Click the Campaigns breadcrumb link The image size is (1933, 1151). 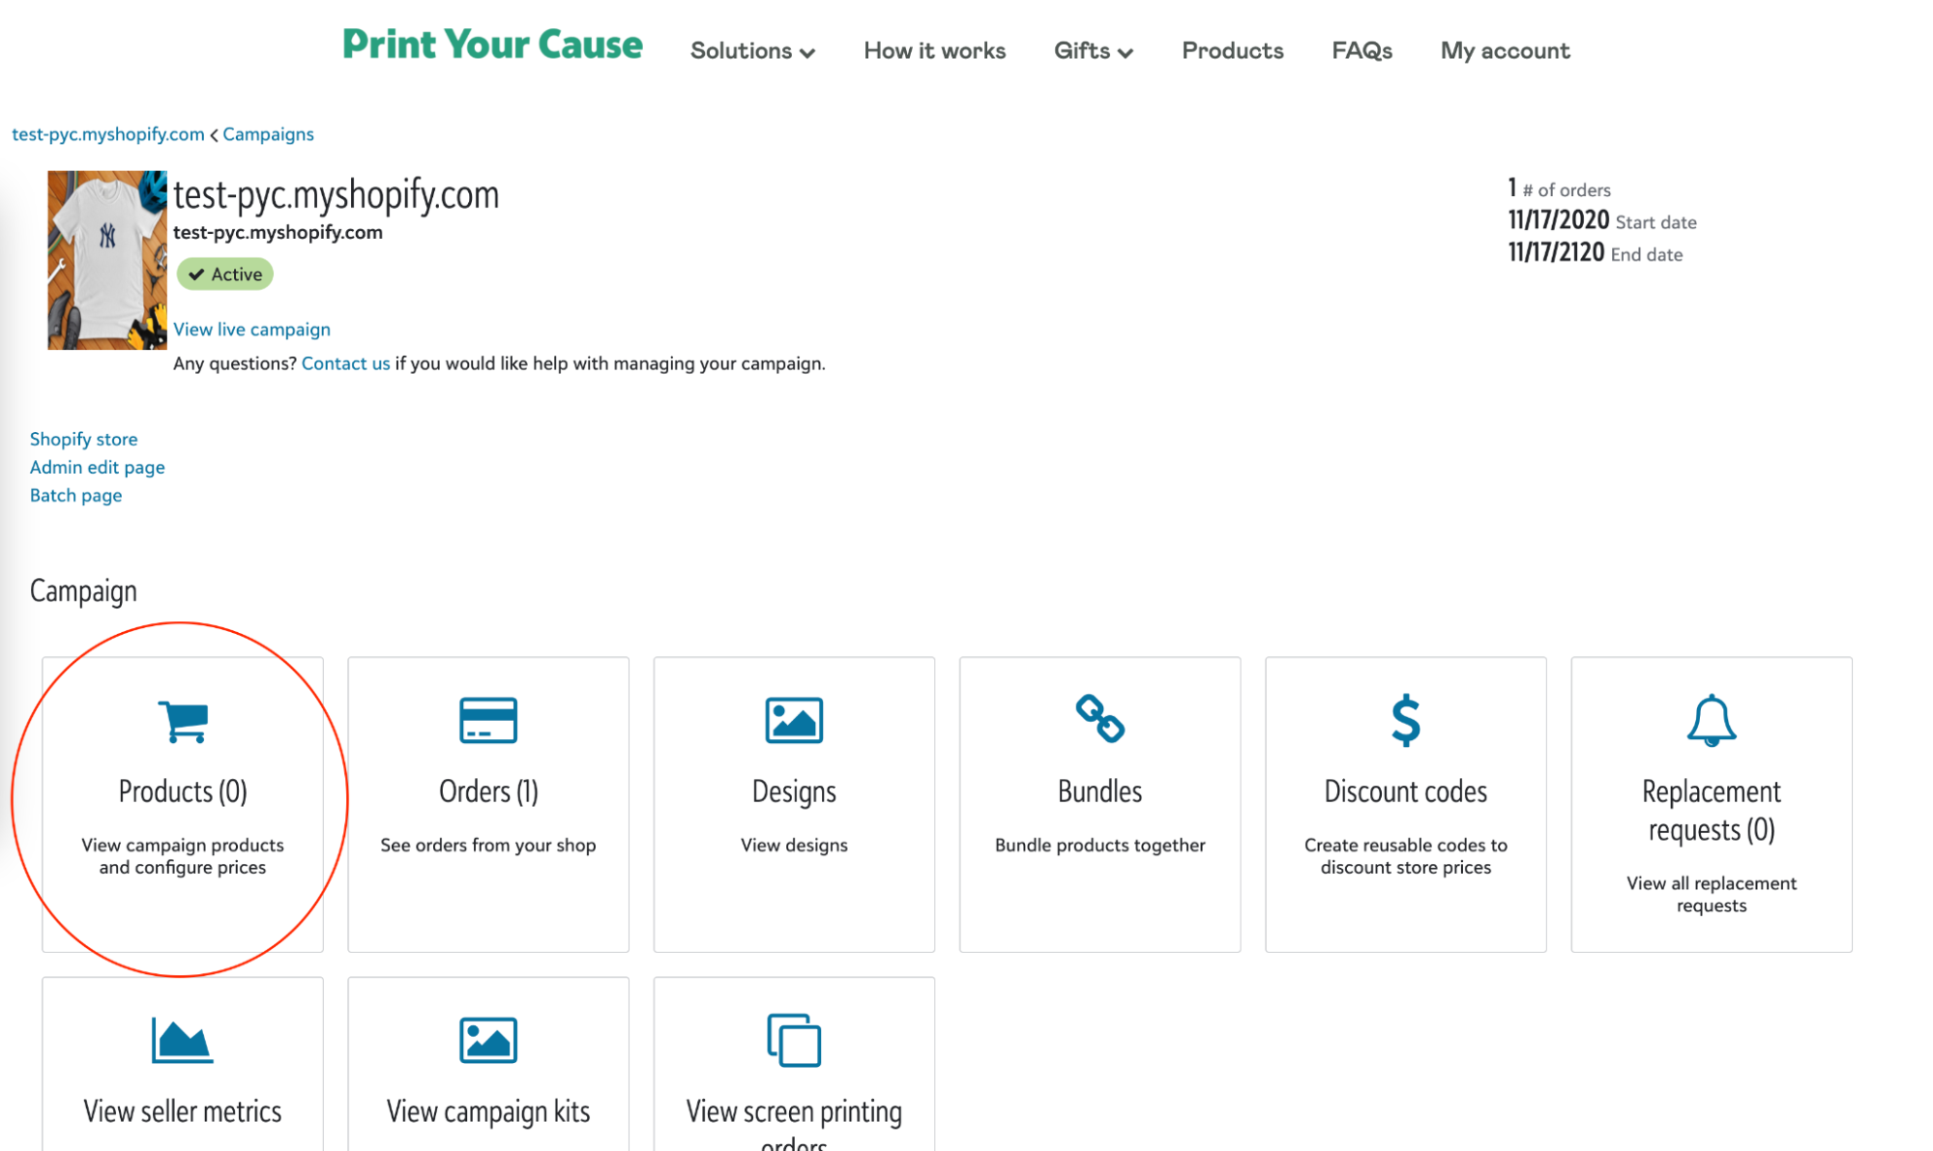click(x=268, y=134)
